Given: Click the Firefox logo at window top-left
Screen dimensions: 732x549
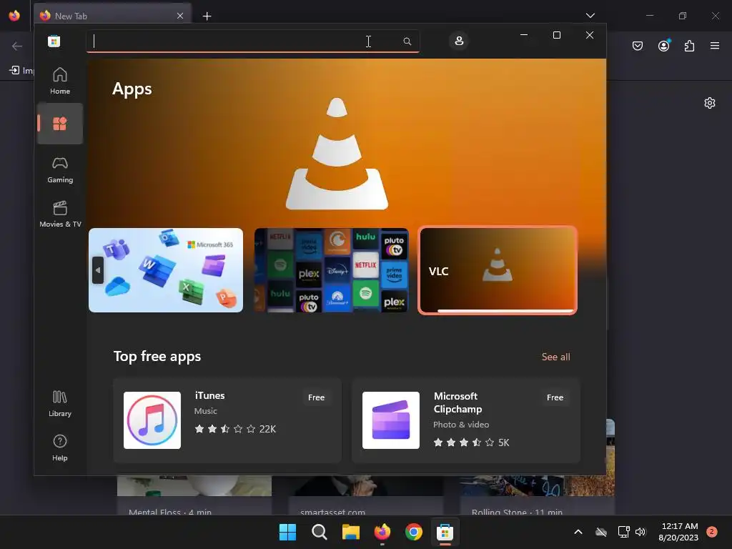Looking at the screenshot, I should tap(14, 16).
